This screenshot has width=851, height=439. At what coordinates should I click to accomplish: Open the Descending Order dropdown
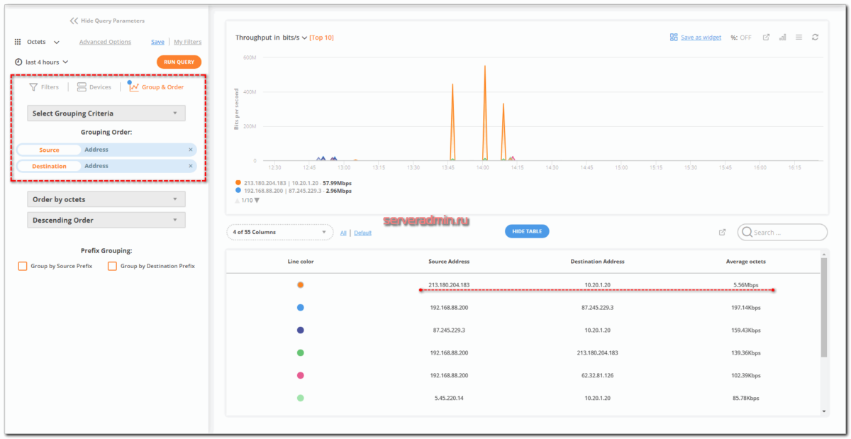pos(106,220)
